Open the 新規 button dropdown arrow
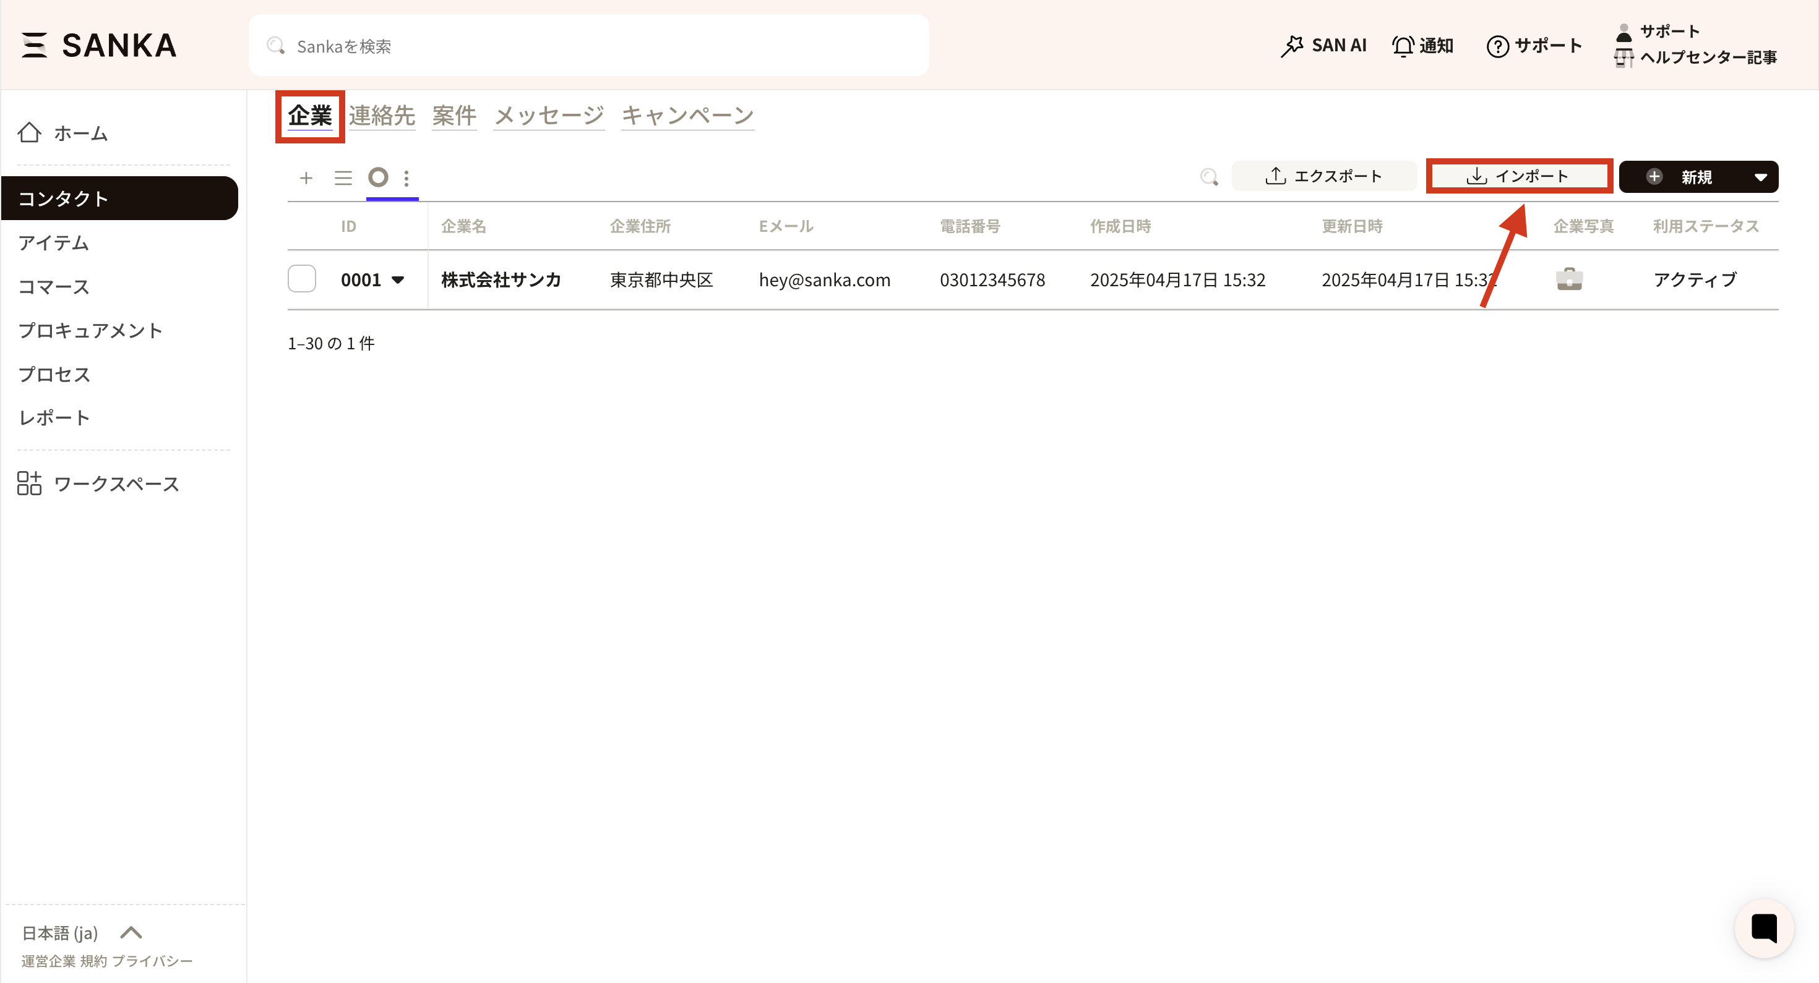This screenshot has height=983, width=1819. 1760,177
